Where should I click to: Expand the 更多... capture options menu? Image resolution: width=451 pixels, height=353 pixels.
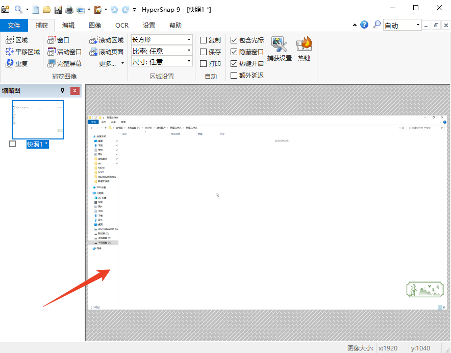click(111, 64)
